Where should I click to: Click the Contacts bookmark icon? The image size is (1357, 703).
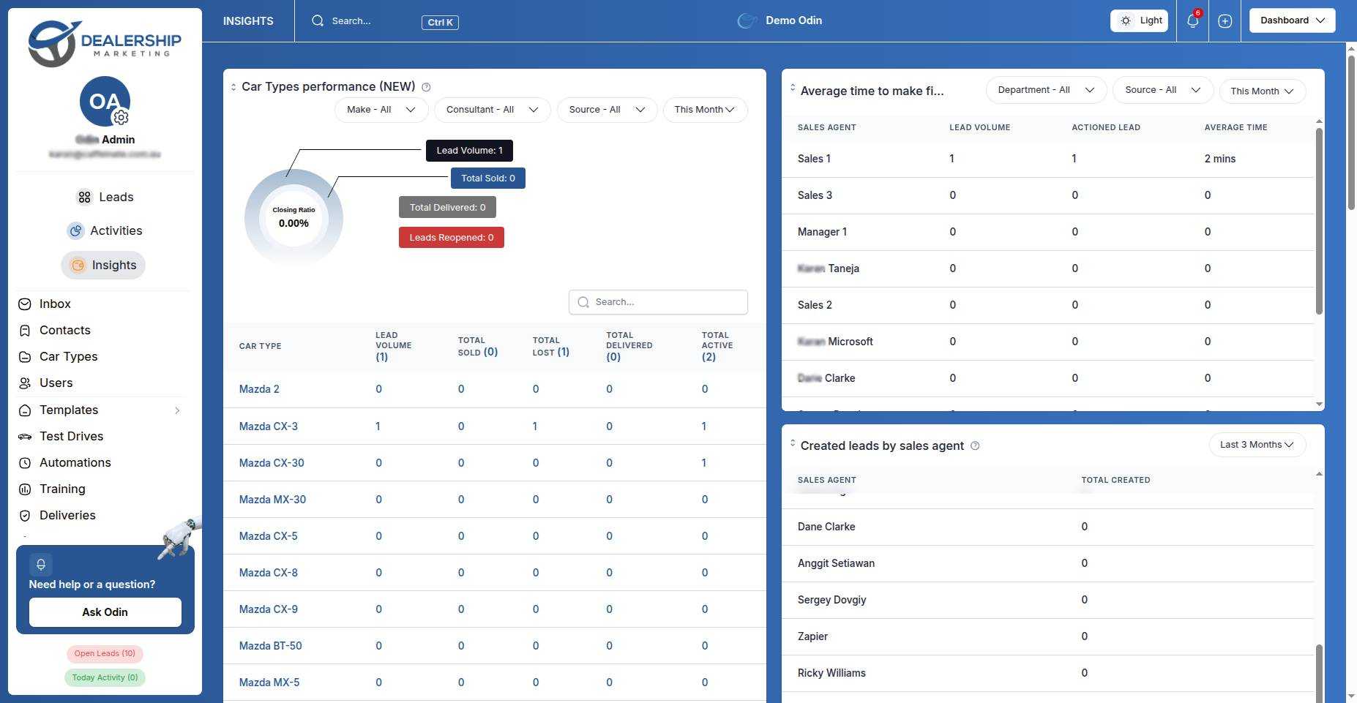click(x=25, y=331)
